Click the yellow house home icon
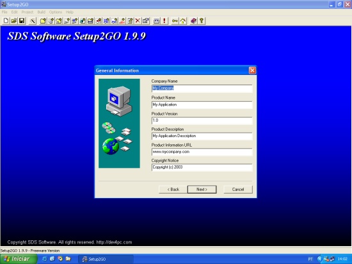This screenshot has width=352, height=264. (x=183, y=21)
